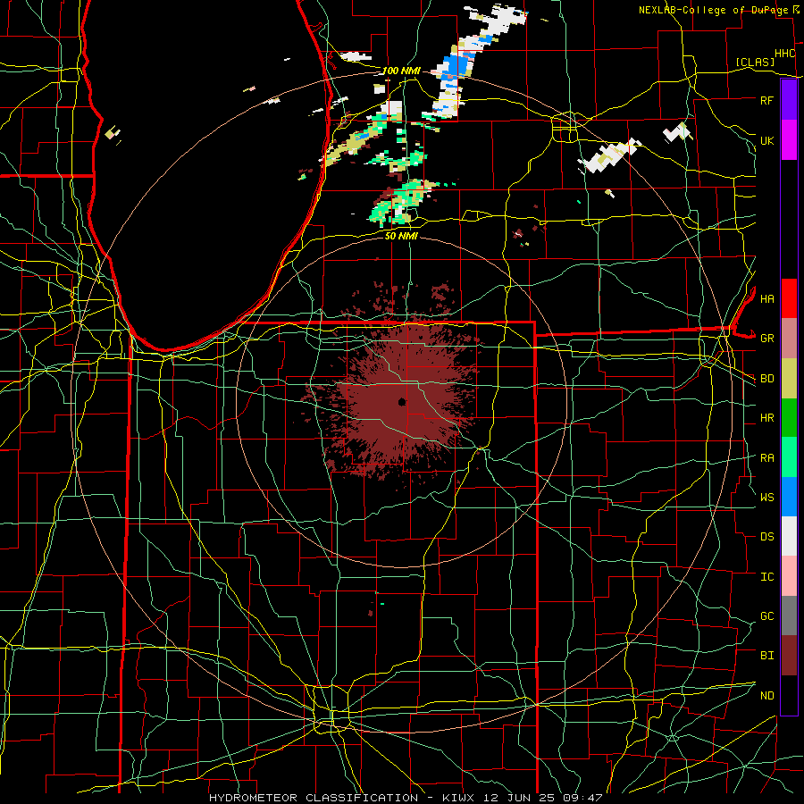Screen dimensions: 804x804
Task: Click the UK legend label
Action: point(766,140)
